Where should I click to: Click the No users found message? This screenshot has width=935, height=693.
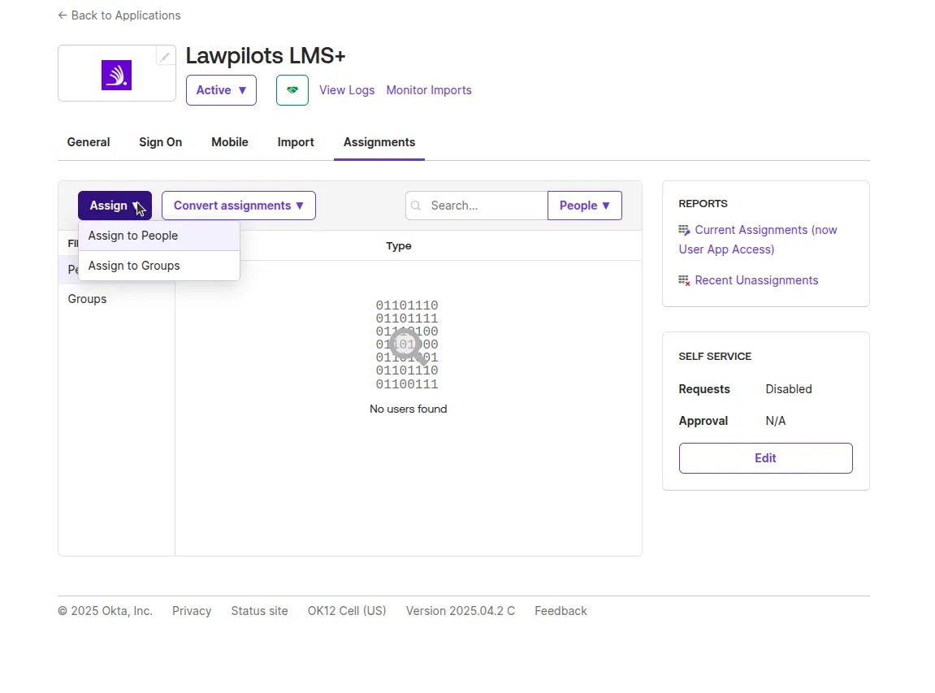(x=409, y=409)
